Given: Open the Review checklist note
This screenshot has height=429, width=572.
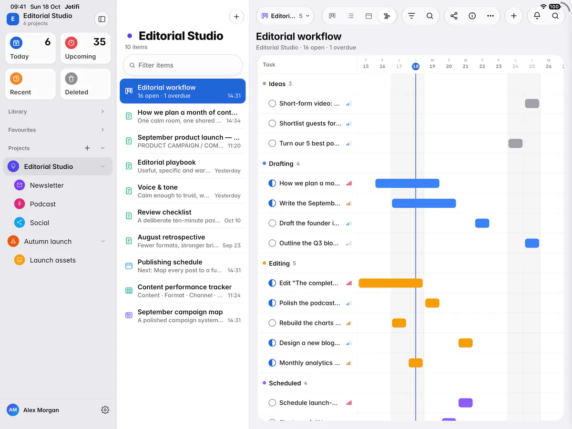Looking at the screenshot, I should (x=183, y=216).
